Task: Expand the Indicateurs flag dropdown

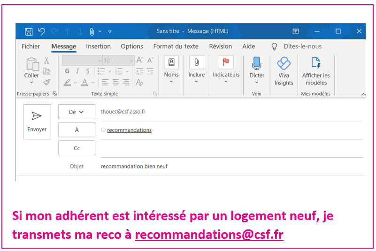Action: click(226, 69)
